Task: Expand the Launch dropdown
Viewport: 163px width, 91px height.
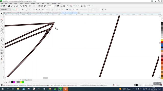Action: click(x=92, y=6)
